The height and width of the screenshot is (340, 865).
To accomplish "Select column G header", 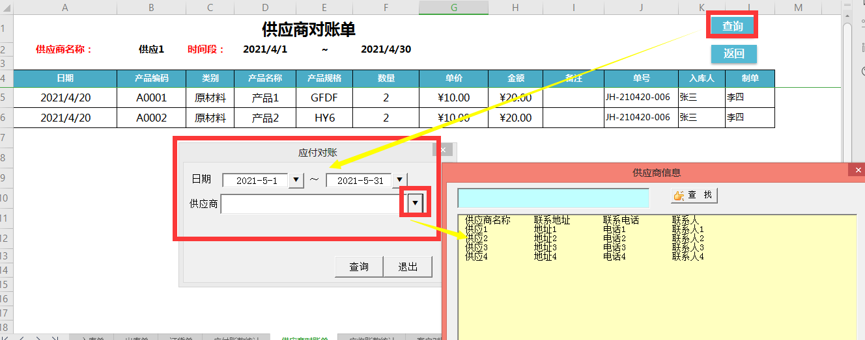I will pyautogui.click(x=453, y=7).
